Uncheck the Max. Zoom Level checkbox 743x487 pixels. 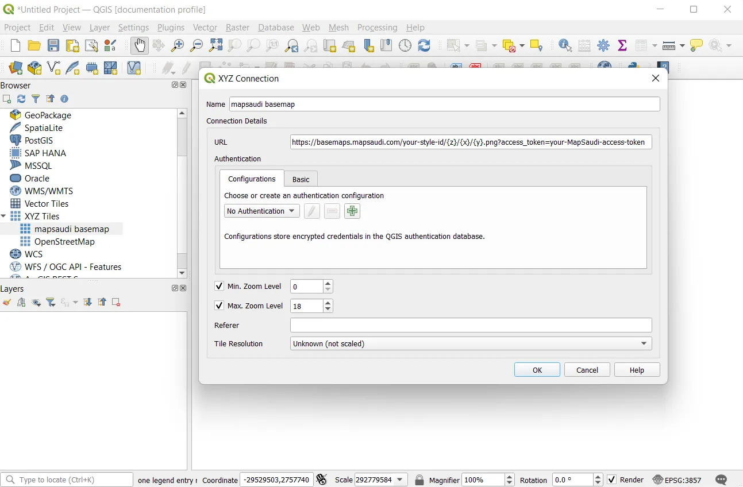[x=219, y=306]
